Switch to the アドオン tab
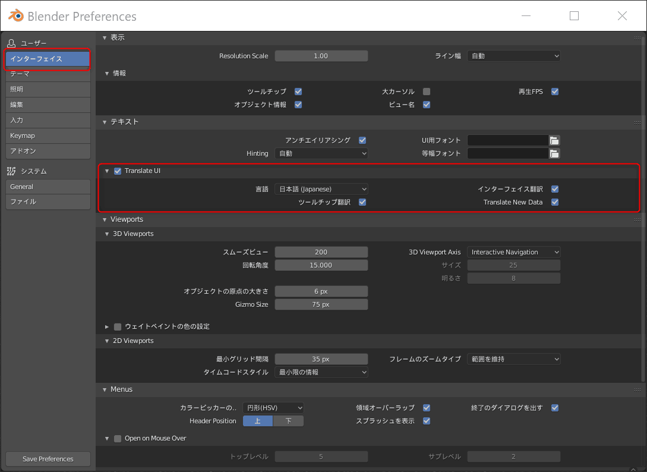The width and height of the screenshot is (647, 472). pyautogui.click(x=48, y=151)
